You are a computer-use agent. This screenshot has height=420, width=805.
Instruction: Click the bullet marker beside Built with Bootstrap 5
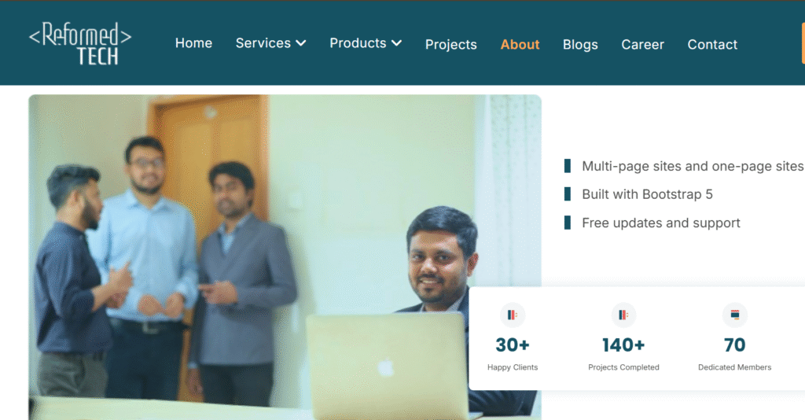(568, 194)
